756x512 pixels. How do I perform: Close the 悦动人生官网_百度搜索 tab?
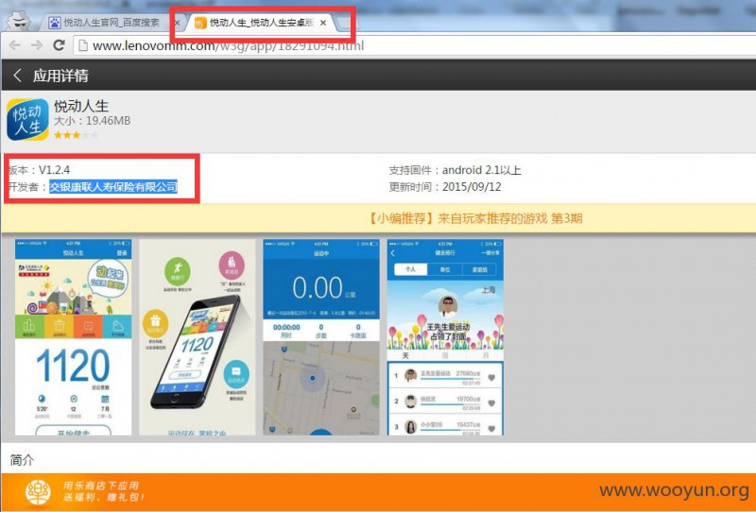[x=177, y=23]
